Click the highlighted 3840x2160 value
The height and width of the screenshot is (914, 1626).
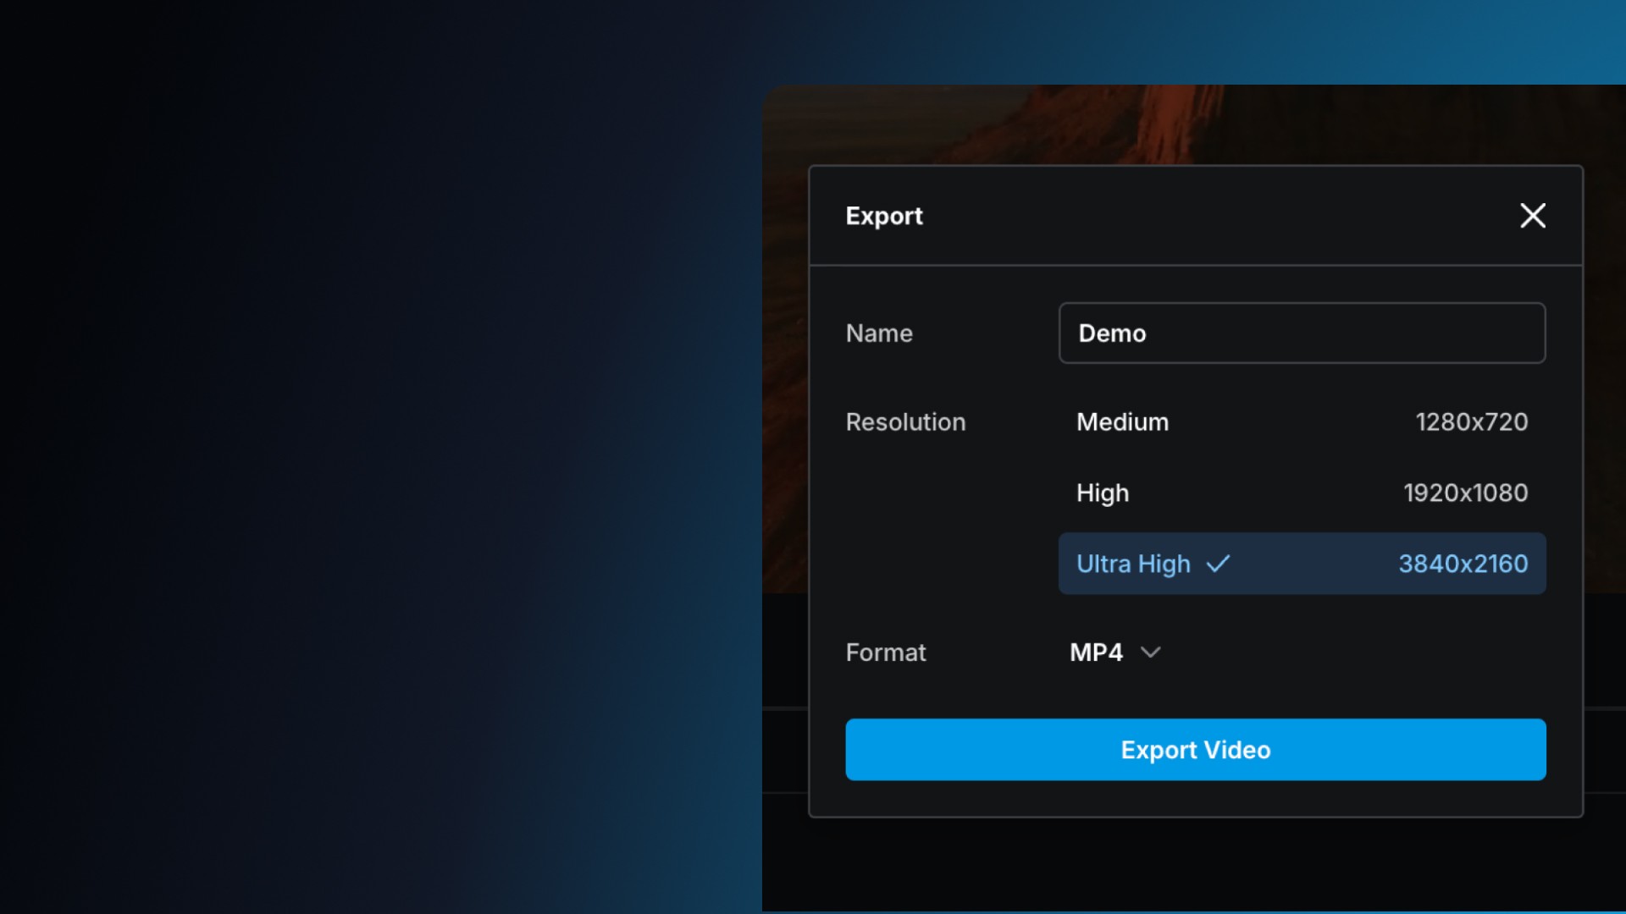tap(1463, 564)
